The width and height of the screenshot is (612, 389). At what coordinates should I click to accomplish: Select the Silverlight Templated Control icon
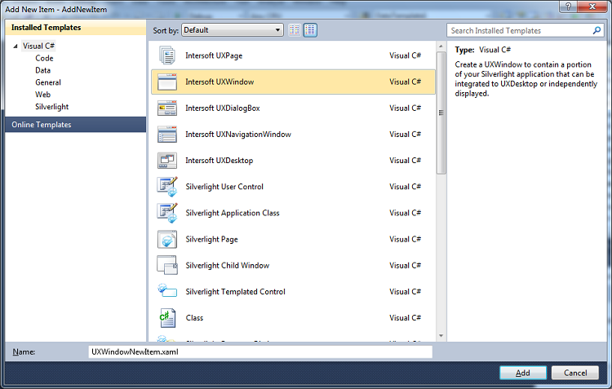click(x=167, y=291)
